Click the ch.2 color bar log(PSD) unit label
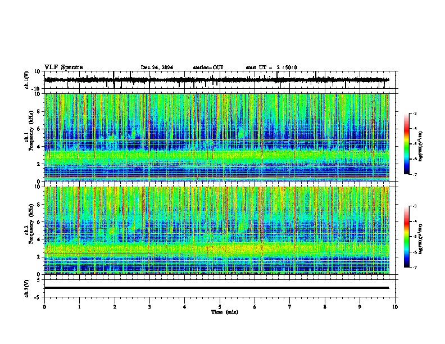This screenshot has width=445, height=344. click(420, 239)
